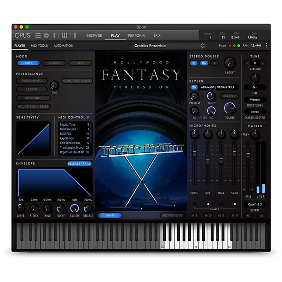
Task: Adjust the Reverb Predelay knob
Action: pos(195,96)
